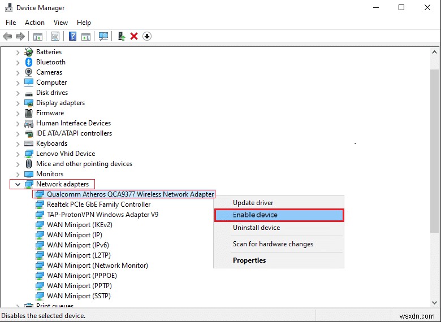
Task: Select WAN Miniport (IPv6)
Action: [x=77, y=245]
